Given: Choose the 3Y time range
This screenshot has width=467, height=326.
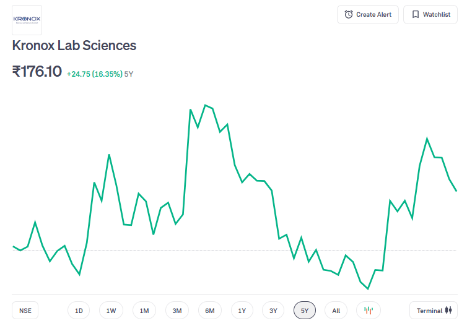Looking at the screenshot, I should (x=273, y=311).
